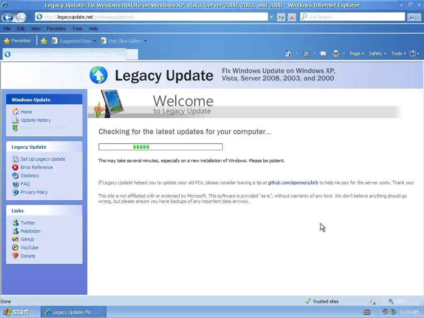Open the Edit menu

[21, 29]
